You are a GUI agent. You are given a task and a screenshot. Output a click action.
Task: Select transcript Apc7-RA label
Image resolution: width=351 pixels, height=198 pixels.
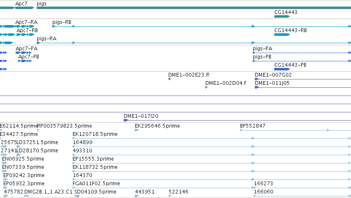click(26, 22)
